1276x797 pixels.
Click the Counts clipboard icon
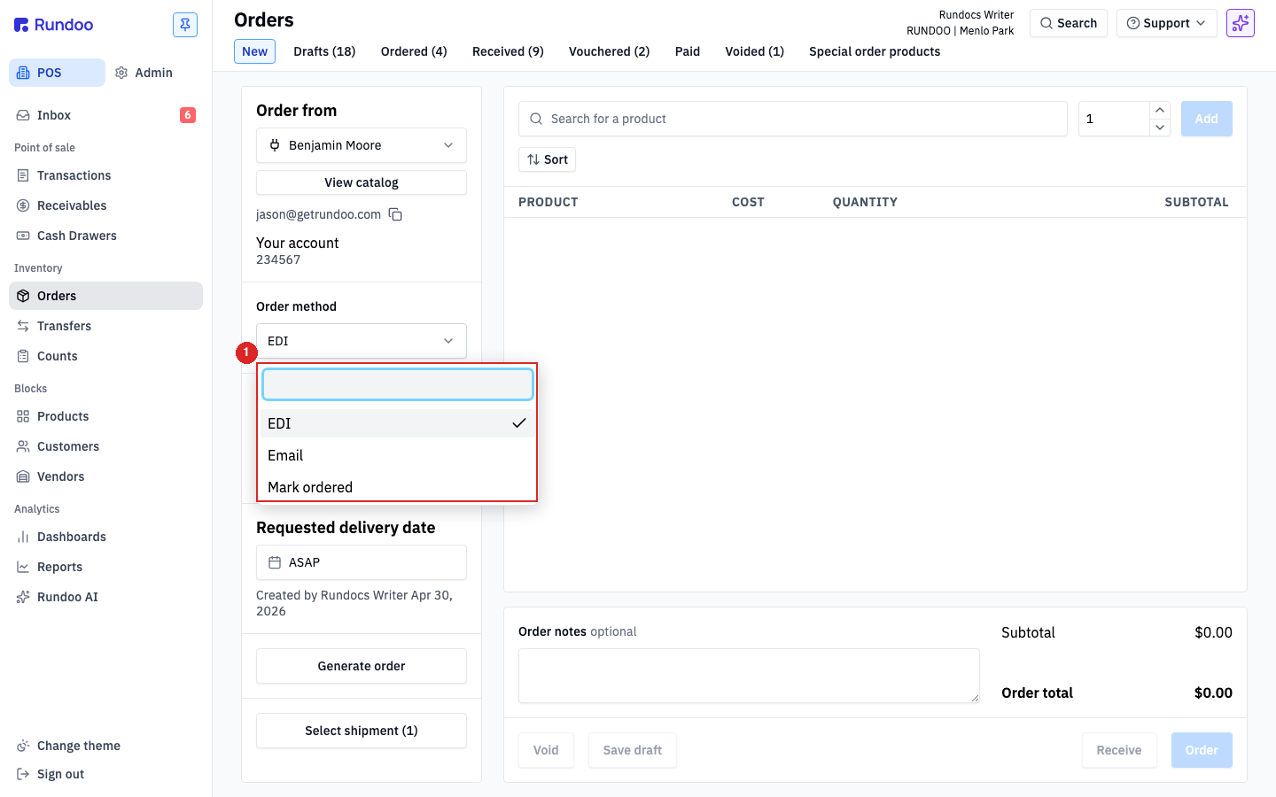[x=23, y=356]
